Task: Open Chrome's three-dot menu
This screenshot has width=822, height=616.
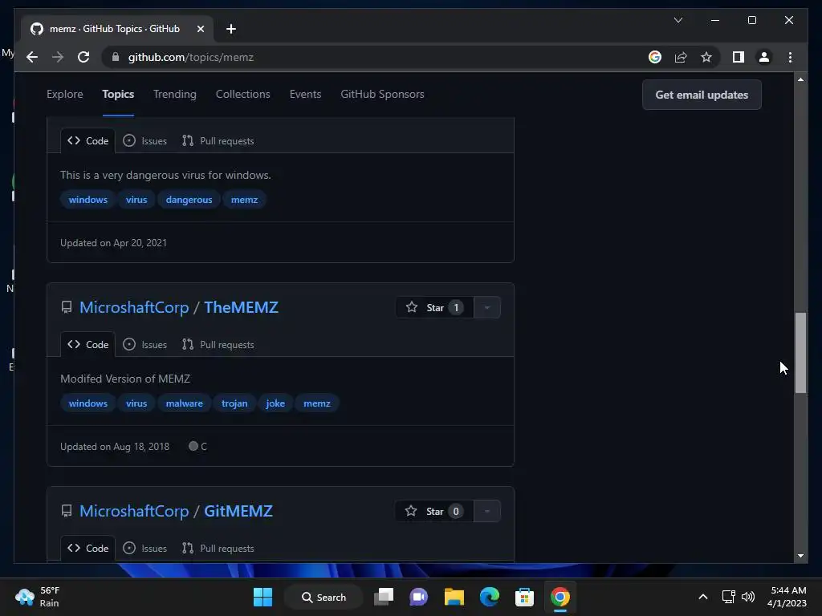Action: (x=790, y=57)
